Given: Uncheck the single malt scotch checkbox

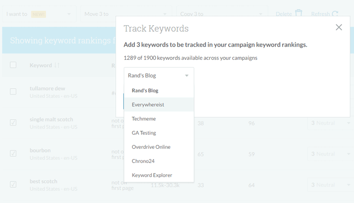Looking at the screenshot, I should (x=13, y=123).
